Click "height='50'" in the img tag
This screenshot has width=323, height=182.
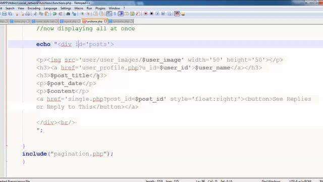click(246, 60)
